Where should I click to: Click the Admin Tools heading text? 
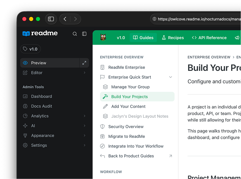[x=33, y=87]
